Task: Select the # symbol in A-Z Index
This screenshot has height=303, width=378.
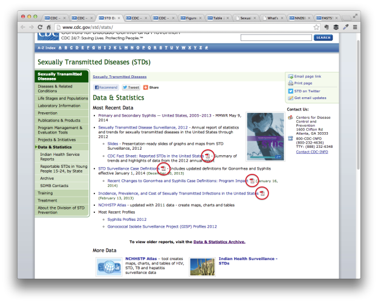Action: [x=206, y=48]
